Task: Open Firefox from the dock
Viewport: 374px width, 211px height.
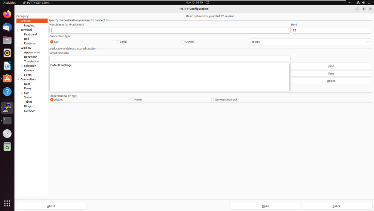Action: click(7, 14)
